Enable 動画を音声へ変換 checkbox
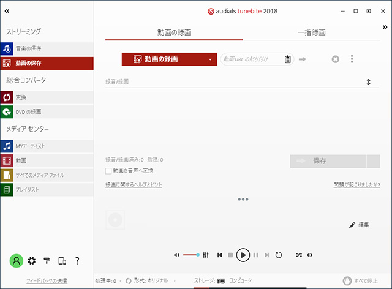 click(108, 171)
